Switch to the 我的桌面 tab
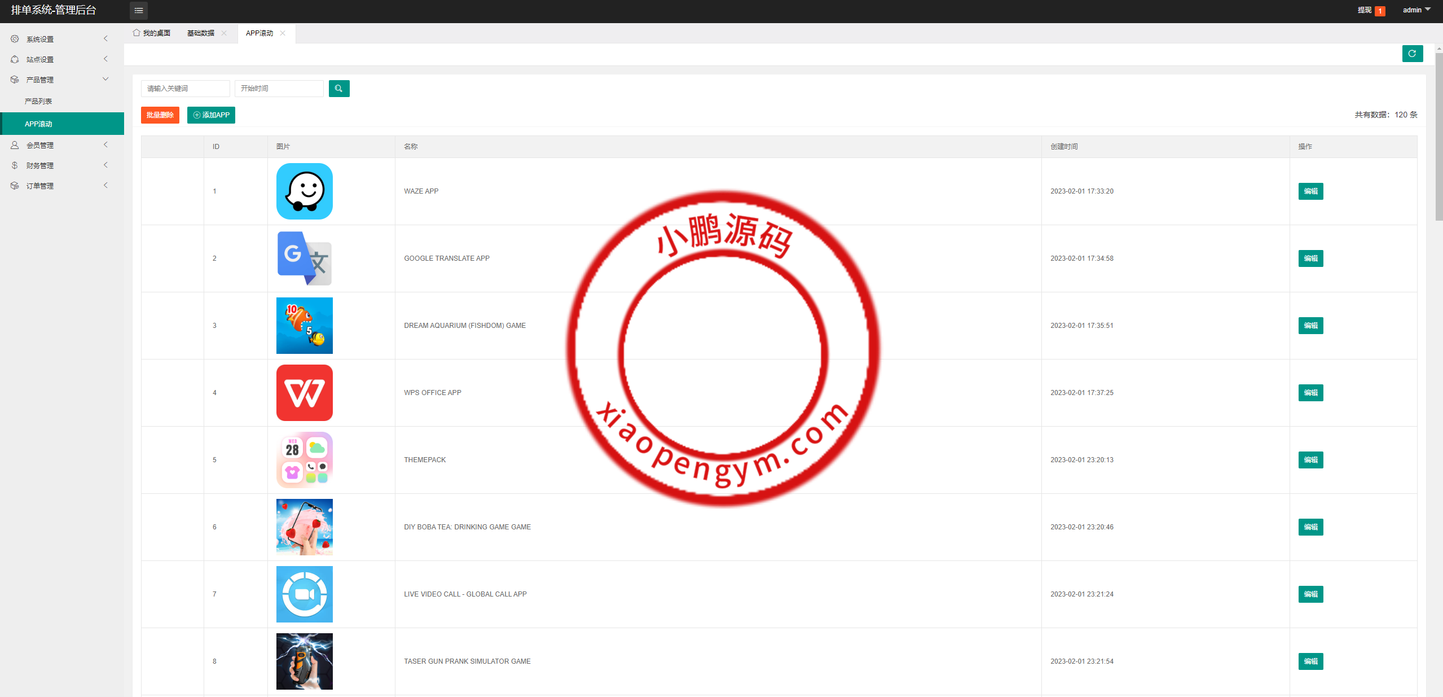This screenshot has height=697, width=1443. [x=152, y=33]
